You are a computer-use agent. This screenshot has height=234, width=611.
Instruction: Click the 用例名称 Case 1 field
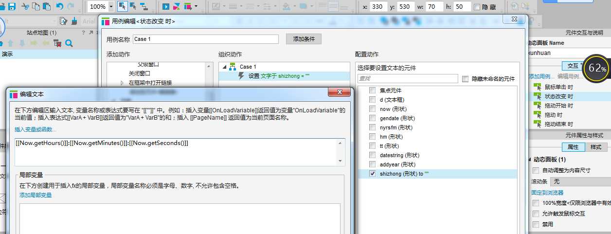click(x=205, y=39)
